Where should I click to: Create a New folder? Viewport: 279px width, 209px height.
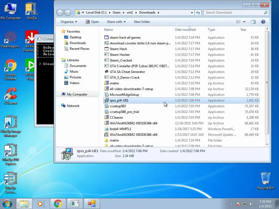coord(142,22)
